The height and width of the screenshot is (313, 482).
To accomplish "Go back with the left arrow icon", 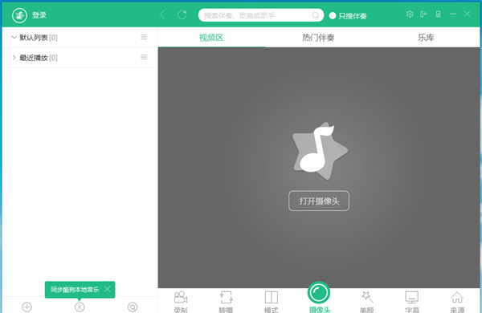I will (162, 14).
